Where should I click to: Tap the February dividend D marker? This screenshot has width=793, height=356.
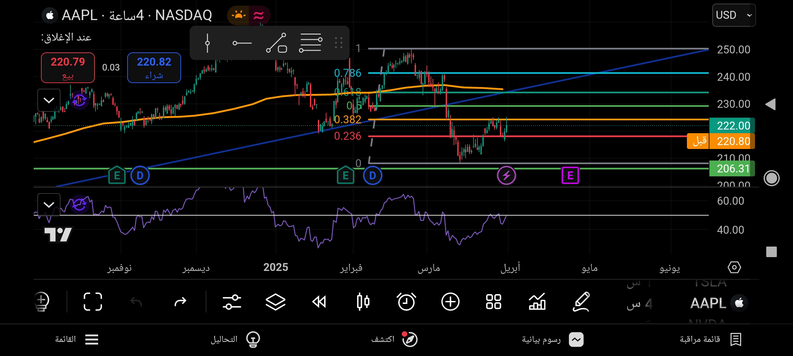(373, 175)
